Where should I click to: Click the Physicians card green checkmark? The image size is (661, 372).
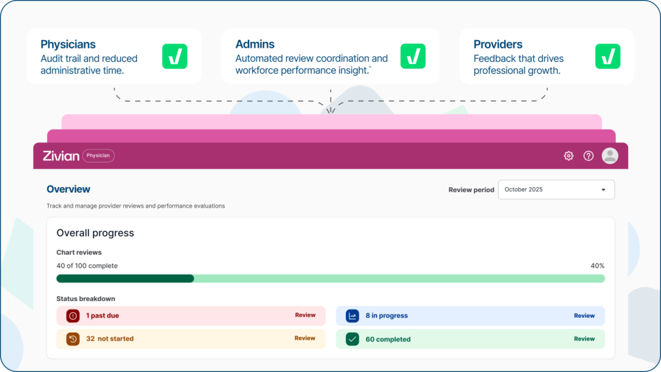point(174,56)
